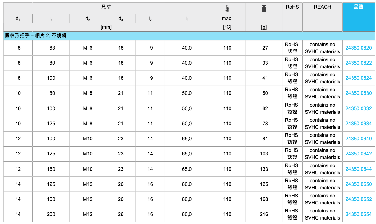Open part number 24350.0622
Screen dimensions: 376x224
tap(358, 63)
